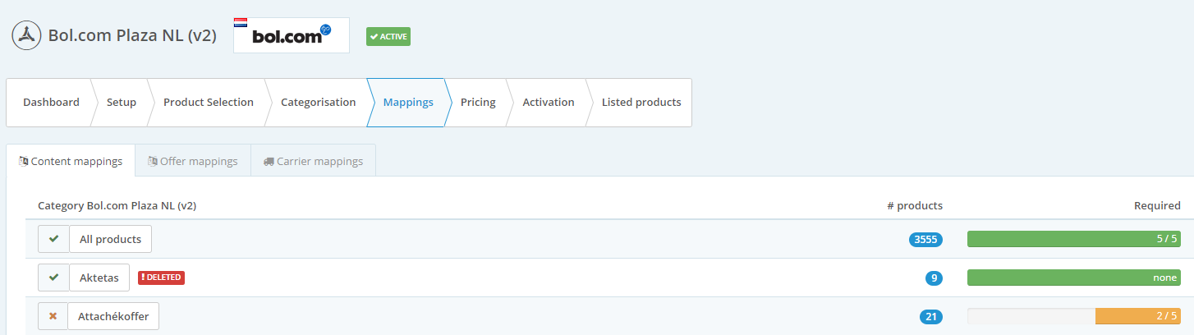Click the green 'none' required progress bar

tap(1074, 278)
